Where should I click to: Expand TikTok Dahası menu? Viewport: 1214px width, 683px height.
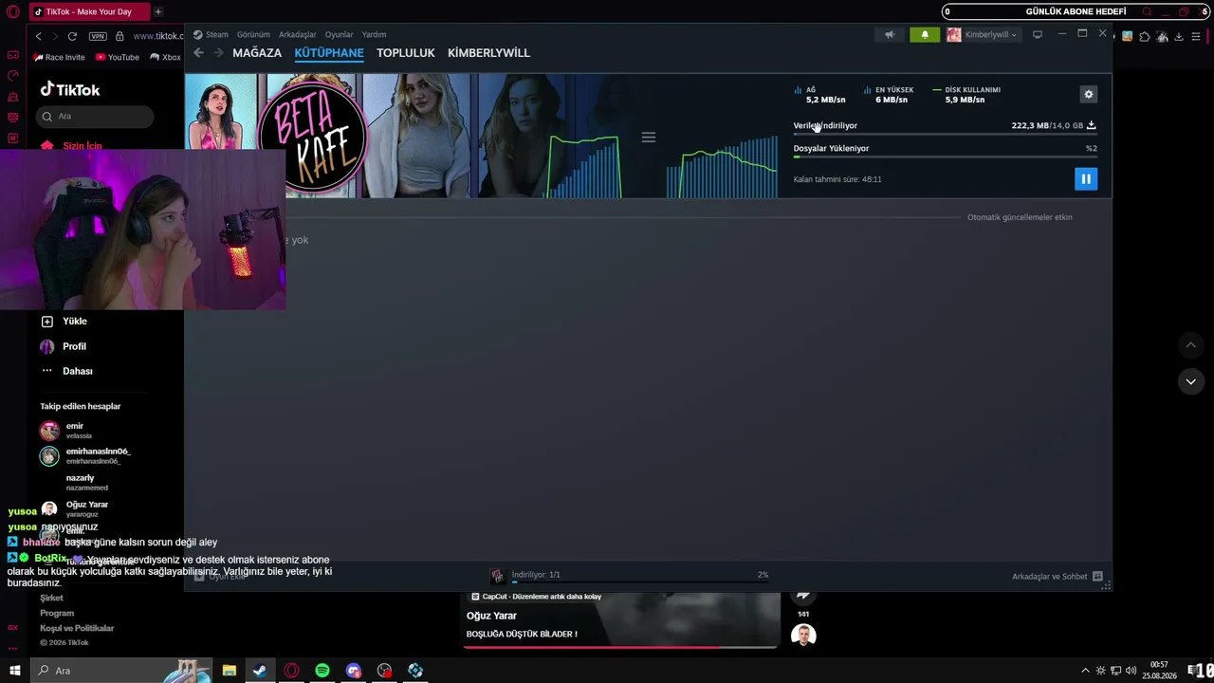pyautogui.click(x=66, y=371)
